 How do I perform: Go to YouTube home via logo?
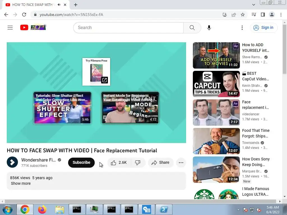point(33,27)
